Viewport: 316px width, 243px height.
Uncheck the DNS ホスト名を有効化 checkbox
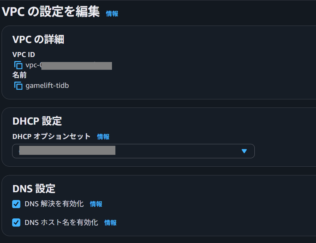16,223
